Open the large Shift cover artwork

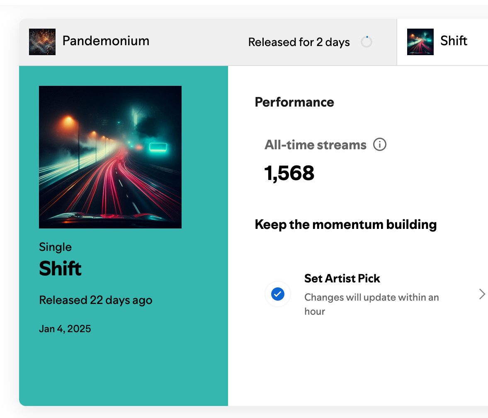click(x=110, y=157)
